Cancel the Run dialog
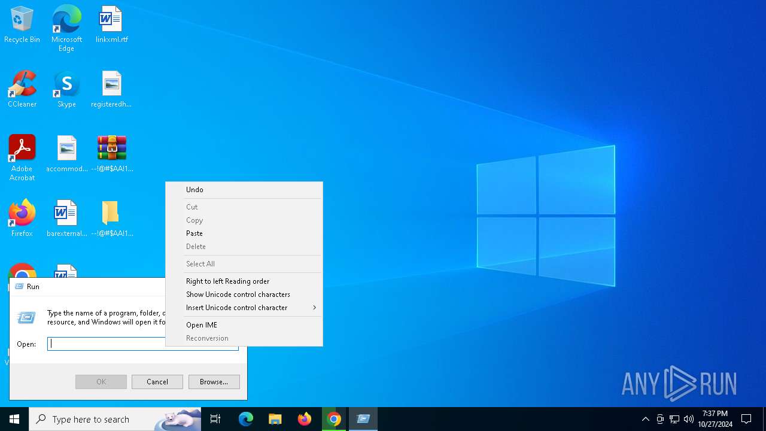The height and width of the screenshot is (431, 766). [x=157, y=382]
